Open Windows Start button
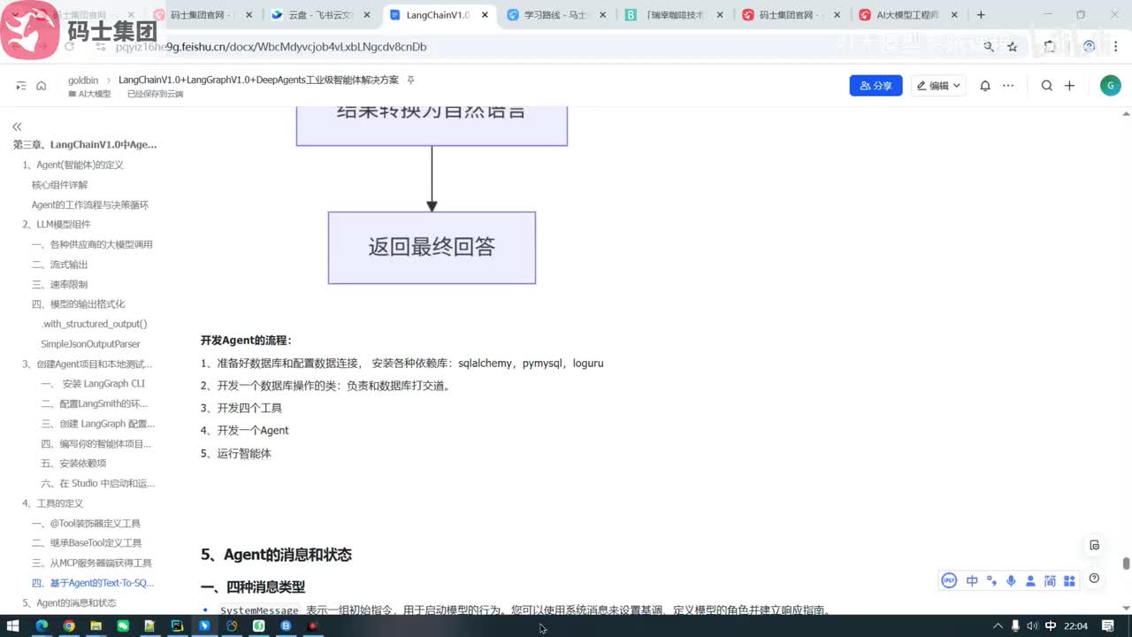Viewport: 1132px width, 637px height. (14, 626)
